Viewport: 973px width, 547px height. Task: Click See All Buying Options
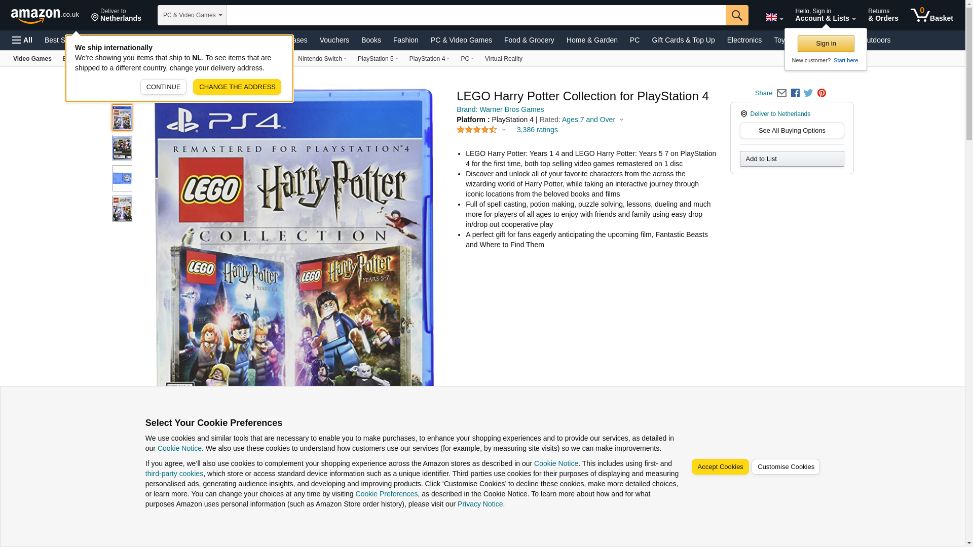coord(792,131)
